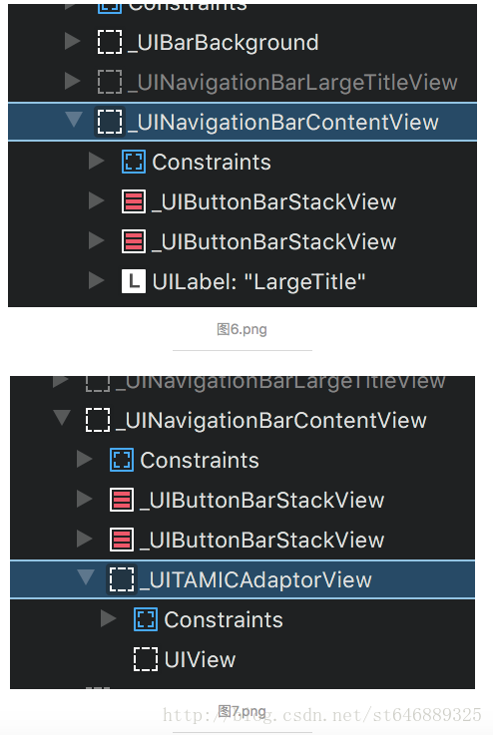Collapse the highlighted _UINavigationBarContentView node
Viewport: 493px width, 735px height.
(74, 120)
